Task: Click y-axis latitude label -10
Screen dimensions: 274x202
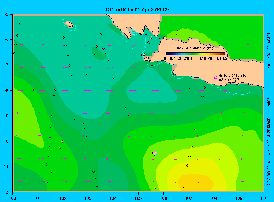Action: pos(5,141)
